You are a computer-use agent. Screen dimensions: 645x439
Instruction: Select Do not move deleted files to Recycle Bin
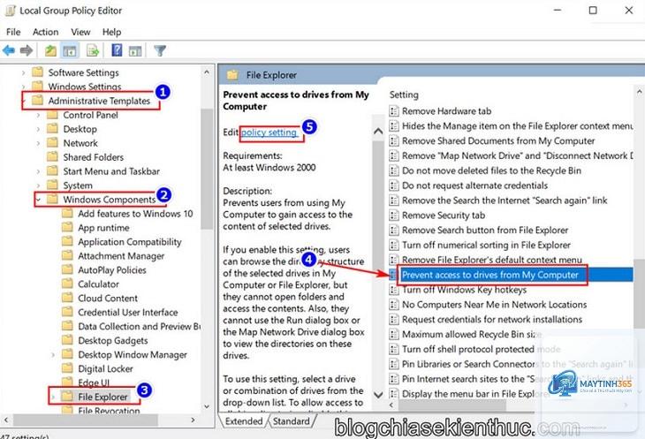point(491,170)
